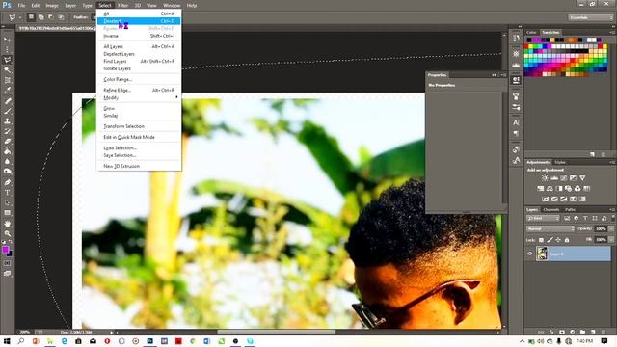The width and height of the screenshot is (617, 347).
Task: Open the lasso tool preset picker arrow
Action: tap(19, 17)
